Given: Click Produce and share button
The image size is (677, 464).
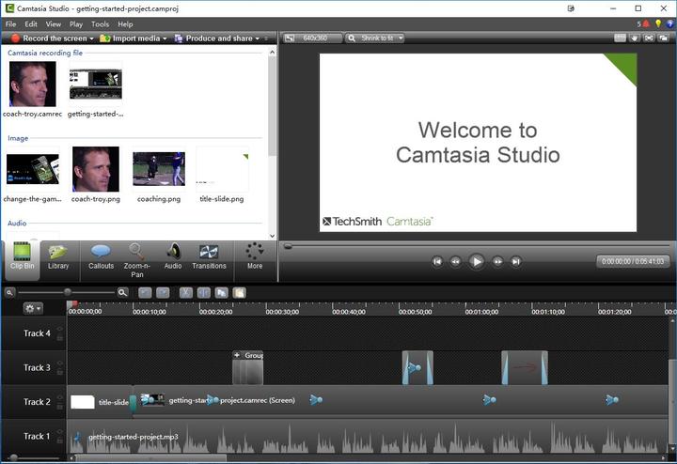Looking at the screenshot, I should point(217,39).
